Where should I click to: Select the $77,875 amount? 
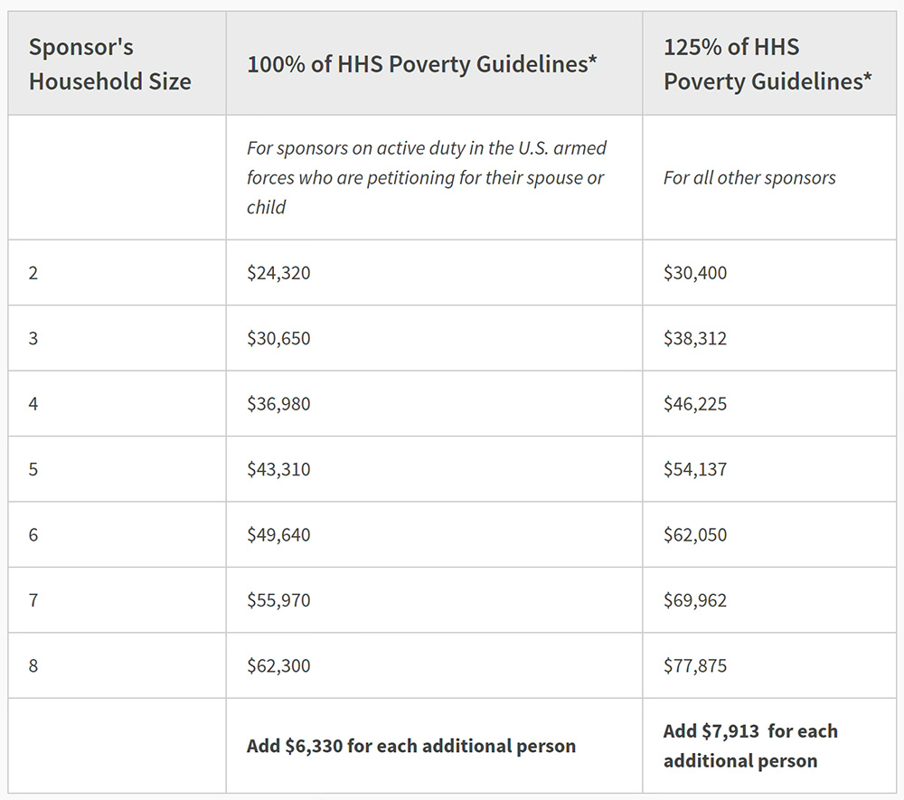[695, 665]
